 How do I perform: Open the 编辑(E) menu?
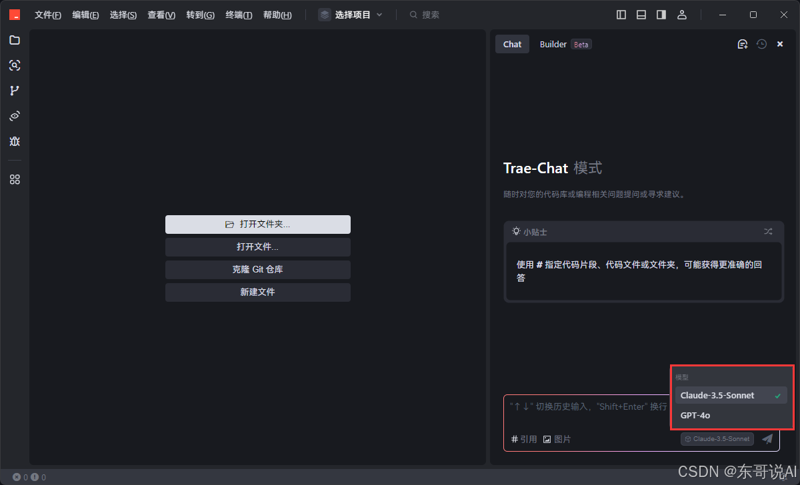[x=85, y=15]
